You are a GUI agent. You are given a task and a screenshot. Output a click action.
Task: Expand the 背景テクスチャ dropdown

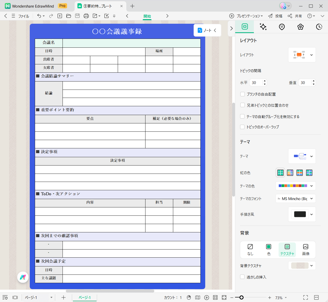coord(302,265)
